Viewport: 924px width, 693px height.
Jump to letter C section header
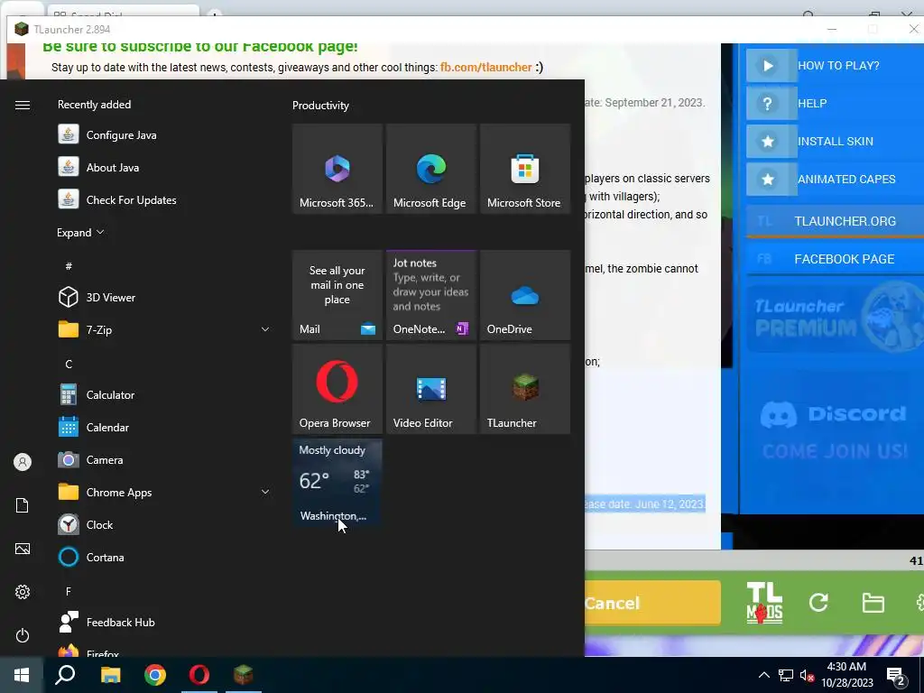coord(69,365)
